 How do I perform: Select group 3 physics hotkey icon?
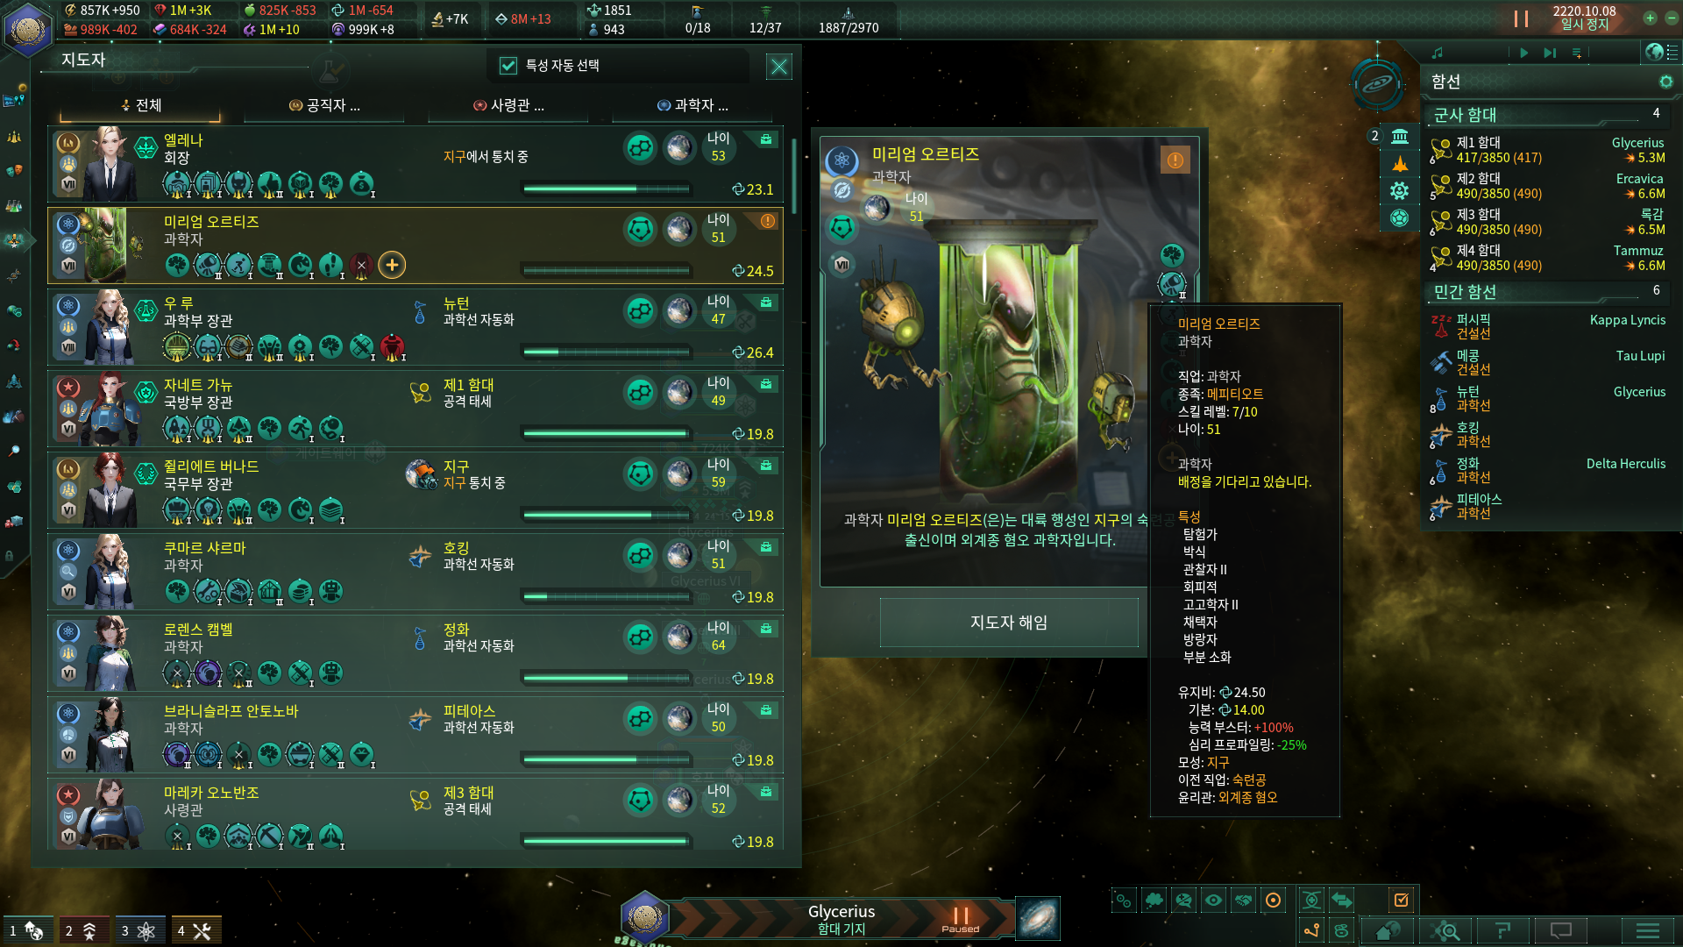138,930
